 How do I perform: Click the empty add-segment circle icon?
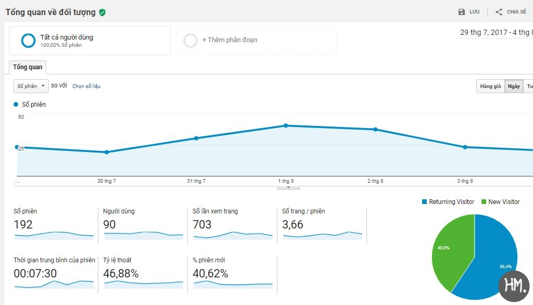coord(191,41)
